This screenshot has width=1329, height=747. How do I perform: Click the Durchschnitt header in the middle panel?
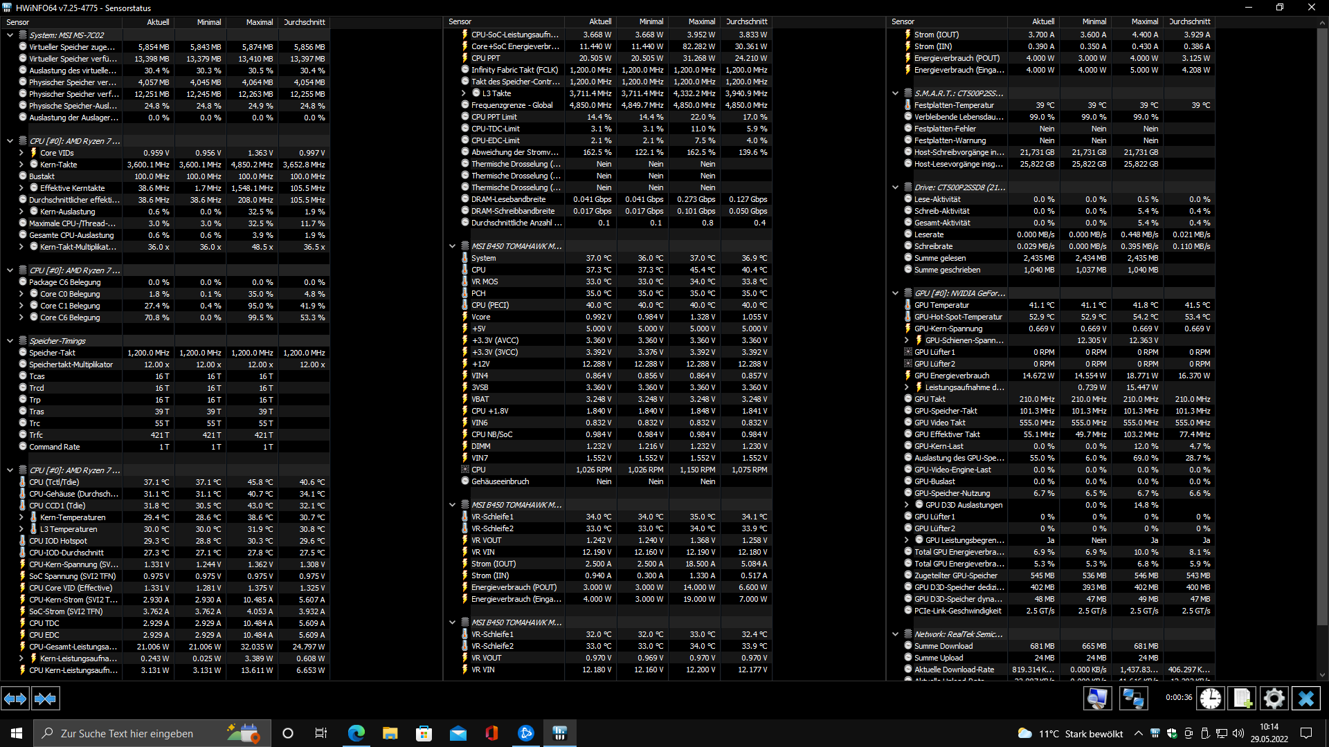click(746, 22)
